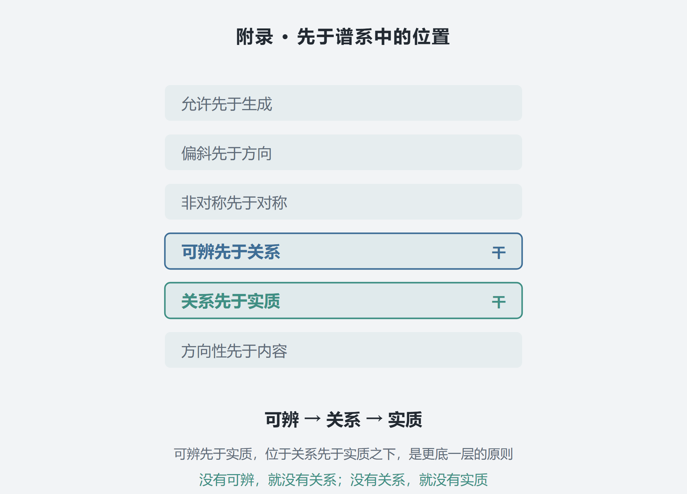Open the 非对称先于对称 entry
The width and height of the screenshot is (687, 494).
[x=343, y=202]
